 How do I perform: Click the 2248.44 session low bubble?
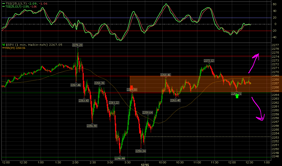pyautogui.click(x=120, y=158)
